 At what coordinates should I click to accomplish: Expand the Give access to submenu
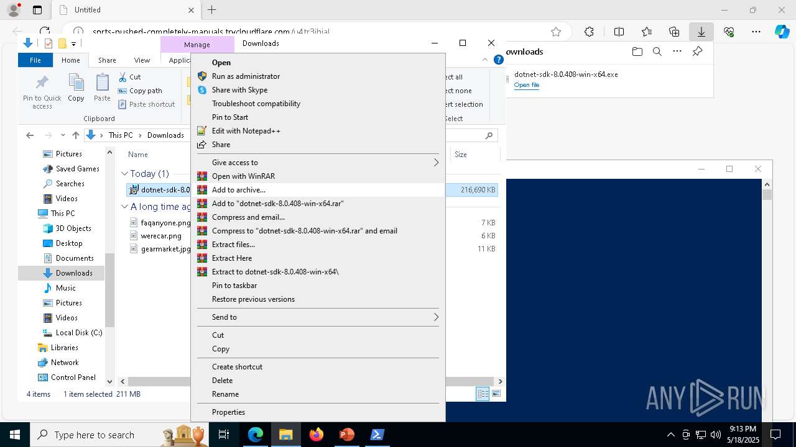click(318, 163)
